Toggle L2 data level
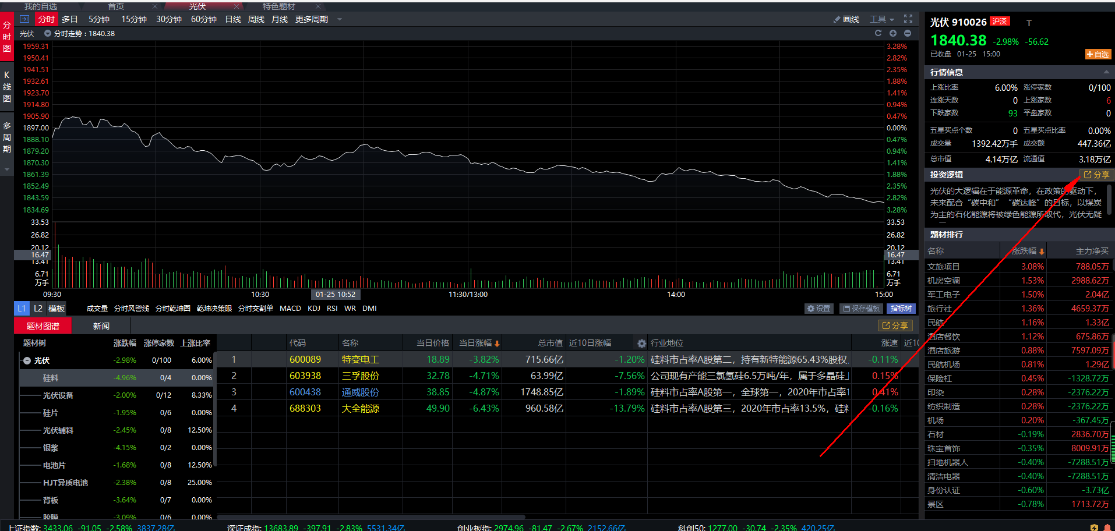 [x=38, y=309]
